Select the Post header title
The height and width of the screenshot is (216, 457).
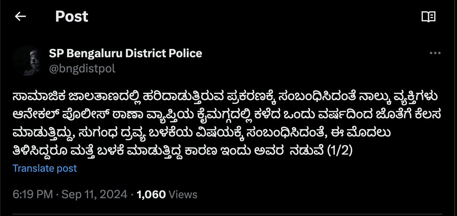coord(72,17)
